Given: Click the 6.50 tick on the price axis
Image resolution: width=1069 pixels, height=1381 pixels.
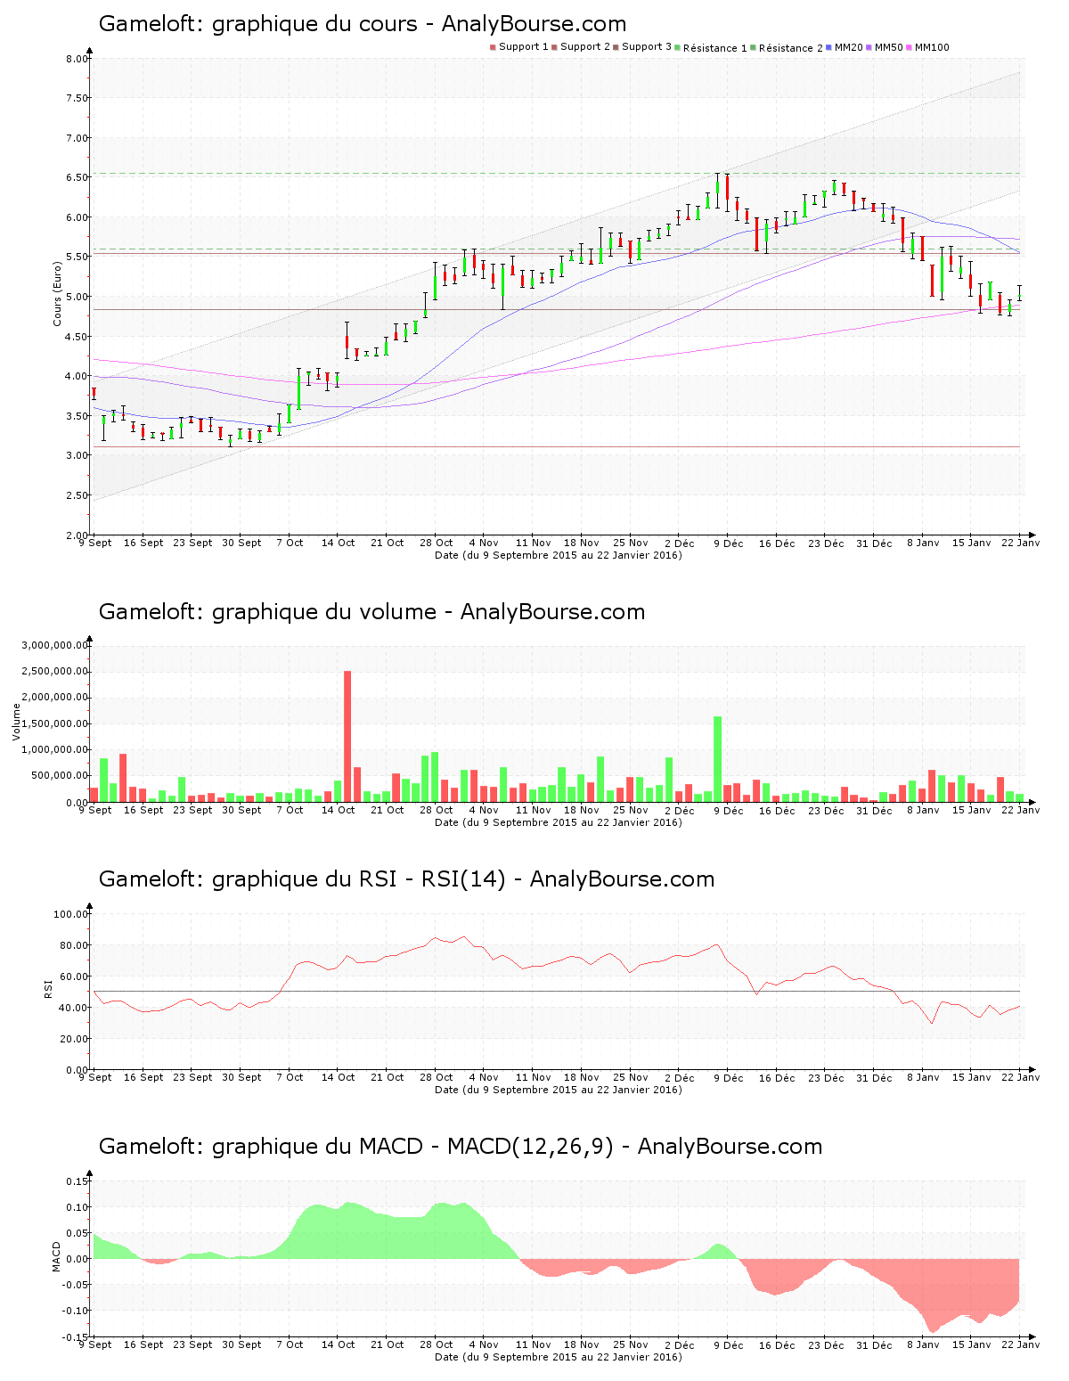Looking at the screenshot, I should click(77, 177).
